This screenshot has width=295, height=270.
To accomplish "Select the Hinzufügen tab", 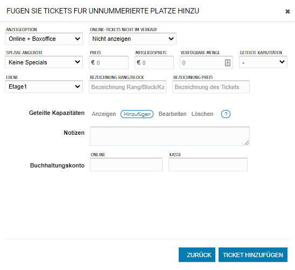I will [137, 114].
